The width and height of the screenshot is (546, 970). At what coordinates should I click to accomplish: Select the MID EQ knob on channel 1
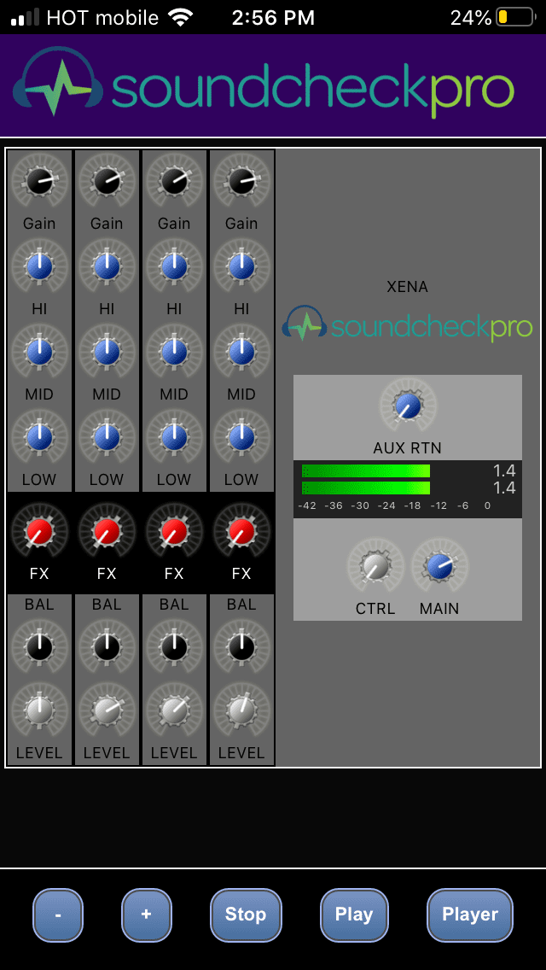(x=39, y=352)
